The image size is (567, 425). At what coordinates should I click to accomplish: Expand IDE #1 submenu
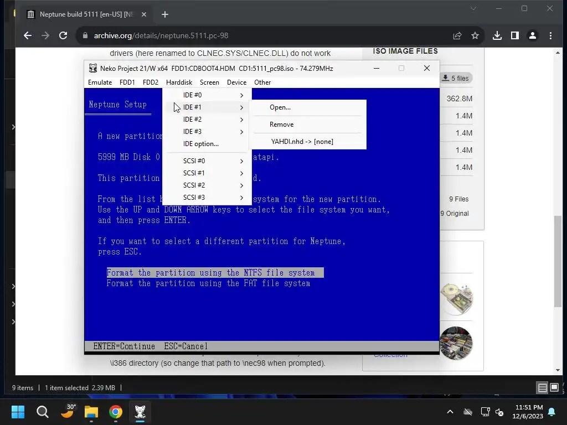(207, 107)
